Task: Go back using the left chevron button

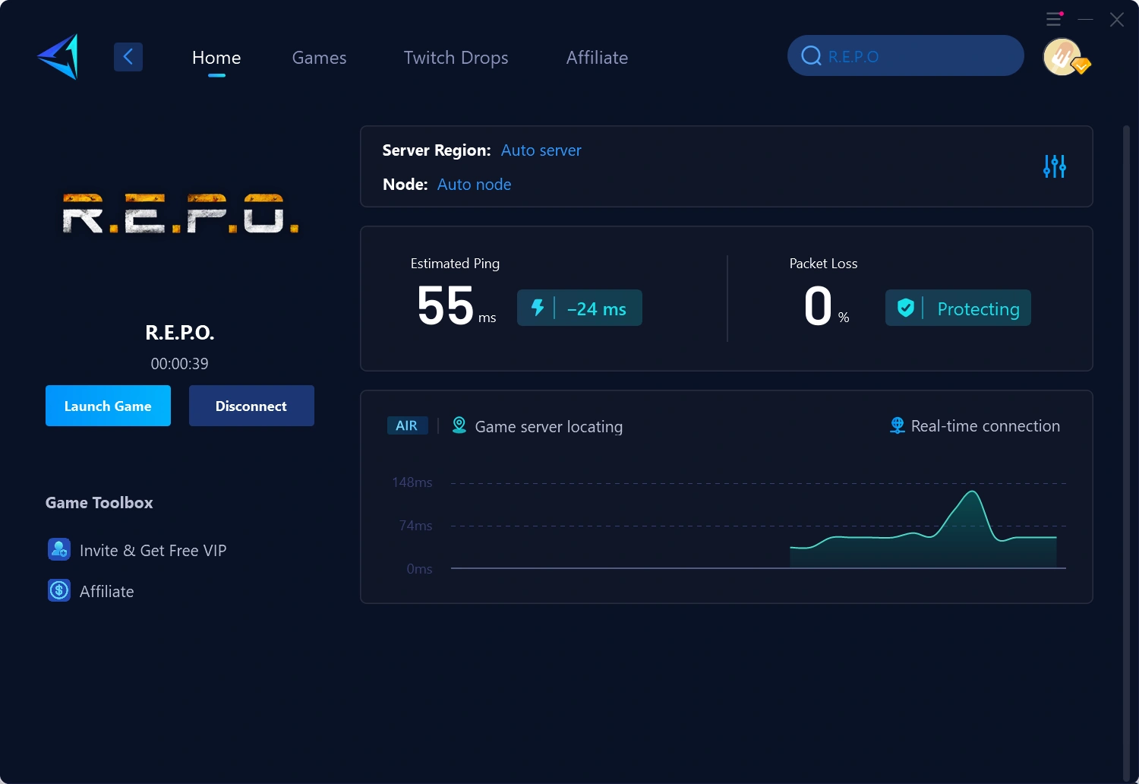Action: tap(128, 57)
